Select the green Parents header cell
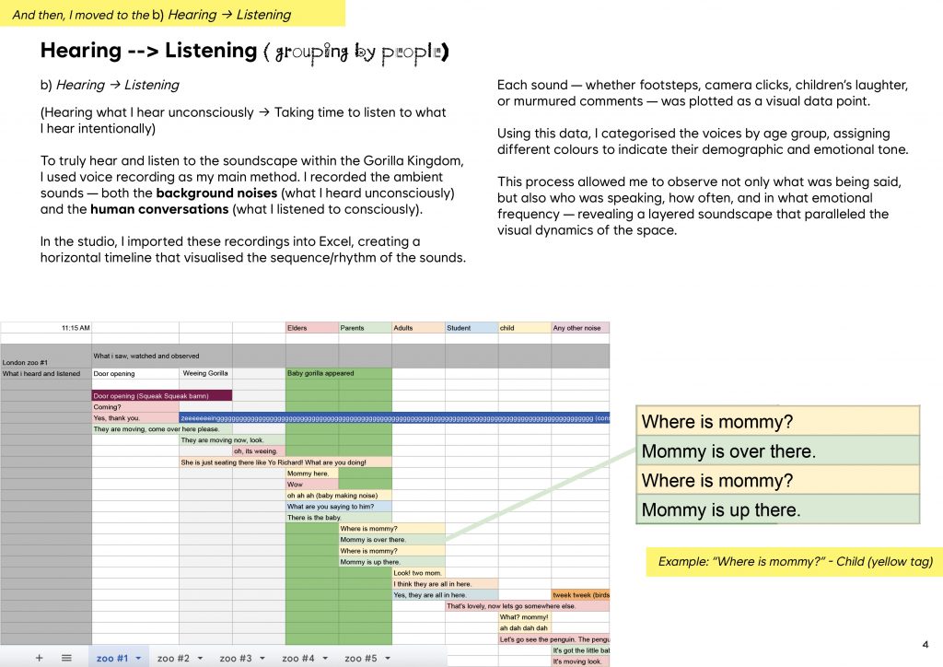Image resolution: width=943 pixels, height=667 pixels. point(365,327)
